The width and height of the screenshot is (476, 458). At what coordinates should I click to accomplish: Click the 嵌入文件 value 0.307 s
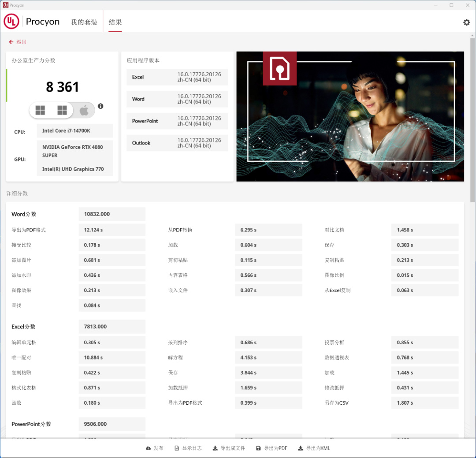tap(268, 290)
